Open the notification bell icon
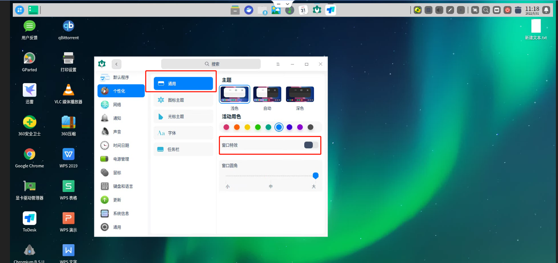The height and width of the screenshot is (263, 558). coord(546,10)
